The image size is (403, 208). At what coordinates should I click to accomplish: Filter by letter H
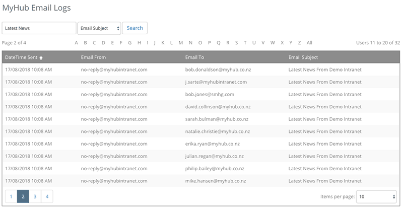click(x=139, y=43)
